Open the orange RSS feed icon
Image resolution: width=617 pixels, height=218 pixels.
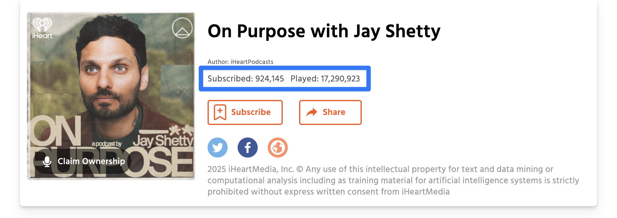coord(278,147)
